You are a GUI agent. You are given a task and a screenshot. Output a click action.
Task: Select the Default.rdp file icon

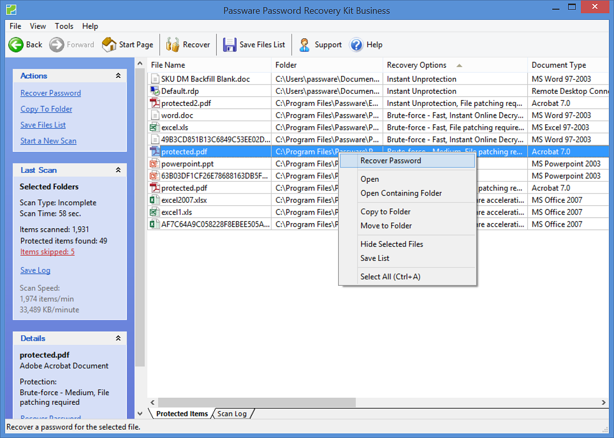155,91
